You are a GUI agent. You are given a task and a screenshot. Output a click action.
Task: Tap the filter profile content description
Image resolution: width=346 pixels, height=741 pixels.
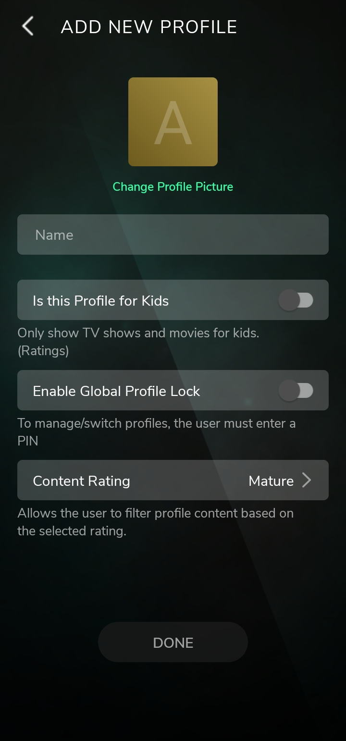[x=156, y=522]
